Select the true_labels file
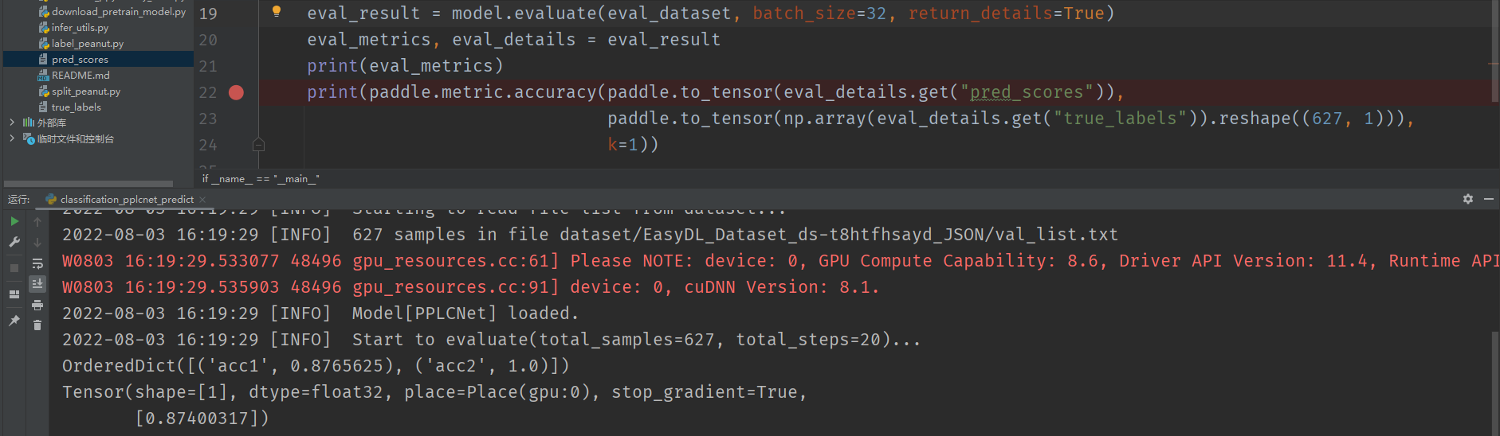The width and height of the screenshot is (1500, 436). click(x=77, y=107)
